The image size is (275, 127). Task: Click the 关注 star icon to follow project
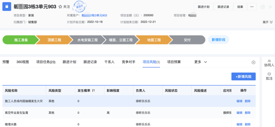pyautogui.click(x=60, y=7)
